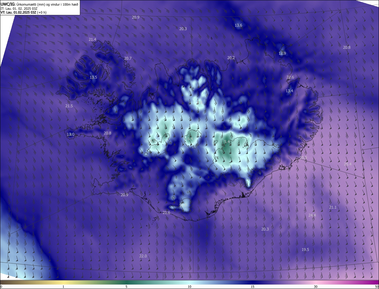Select the 24.4 value label

tap(312, 215)
